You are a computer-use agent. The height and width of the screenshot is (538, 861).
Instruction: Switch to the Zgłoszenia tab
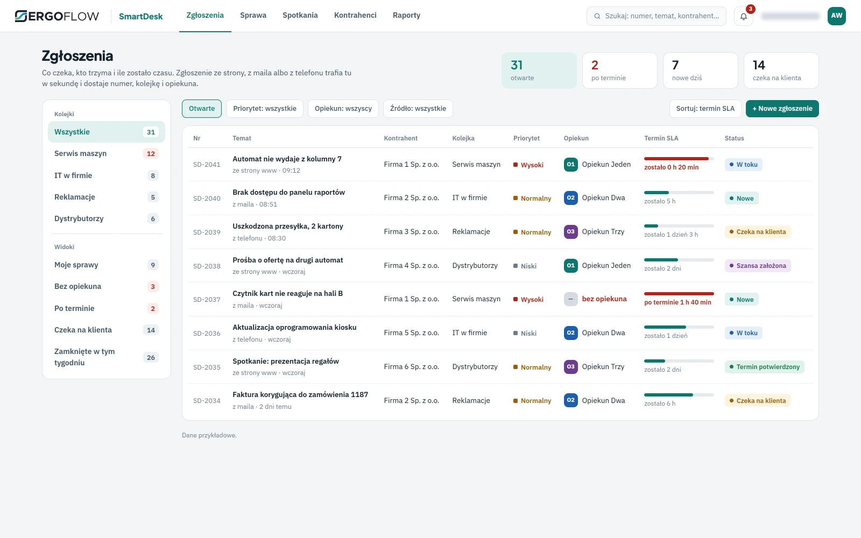[x=205, y=16]
